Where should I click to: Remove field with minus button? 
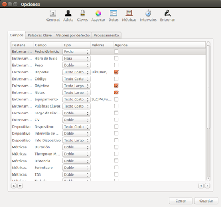(207, 186)
